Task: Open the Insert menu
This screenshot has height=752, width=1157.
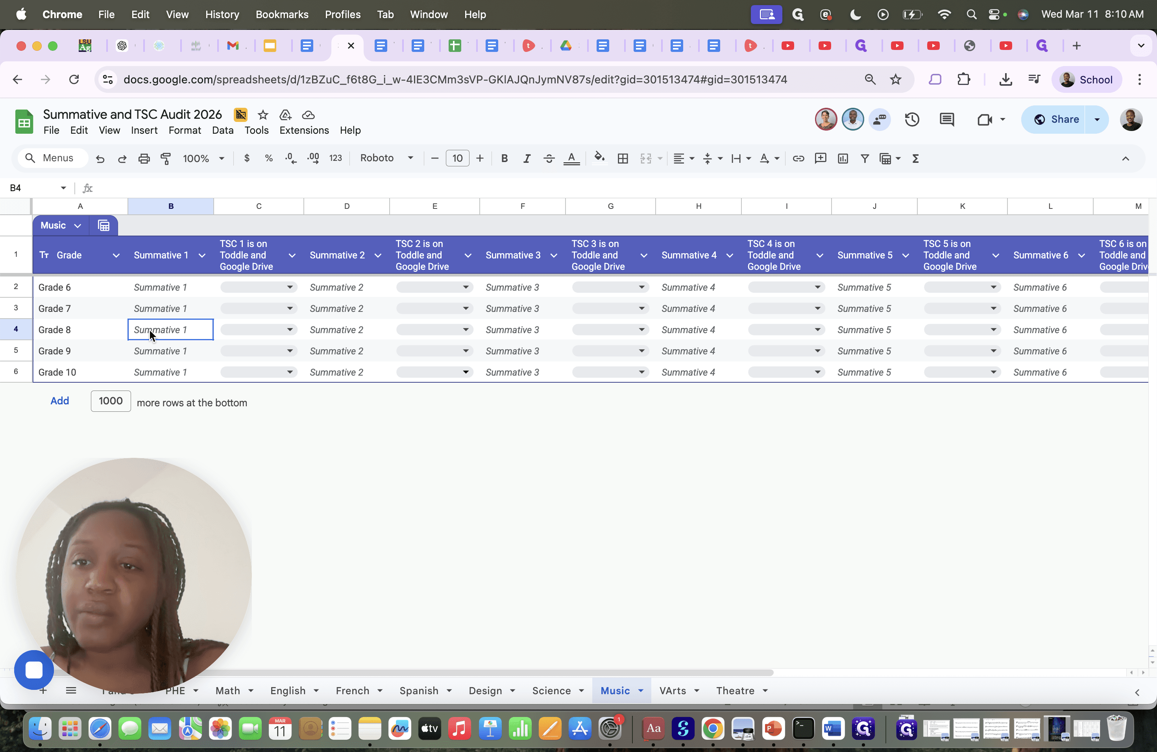Action: [x=144, y=130]
